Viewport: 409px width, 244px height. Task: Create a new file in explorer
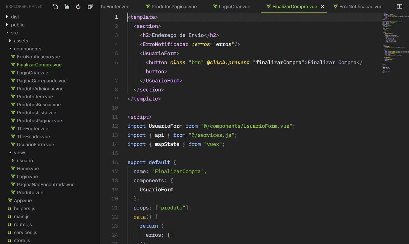(x=55, y=7)
